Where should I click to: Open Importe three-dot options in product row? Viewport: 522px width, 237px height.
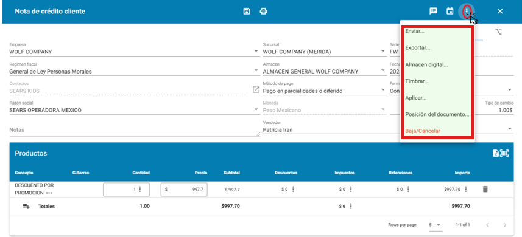coord(466,189)
